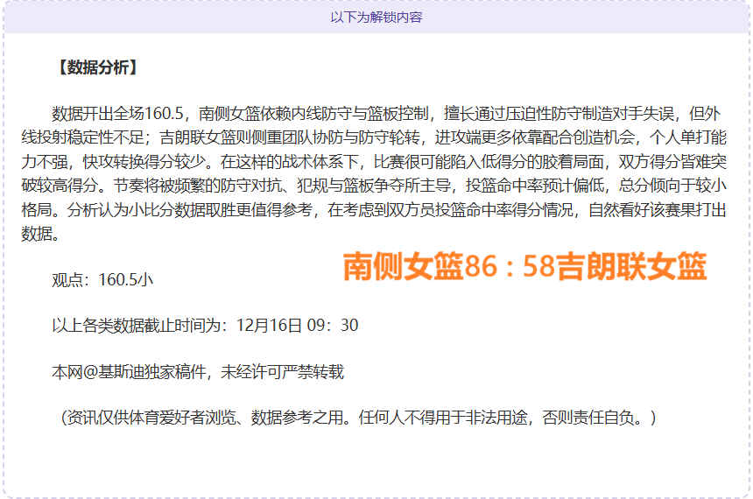Click the "以下为解锁内容" header banner
This screenshot has height=499, width=753.
pos(376,17)
